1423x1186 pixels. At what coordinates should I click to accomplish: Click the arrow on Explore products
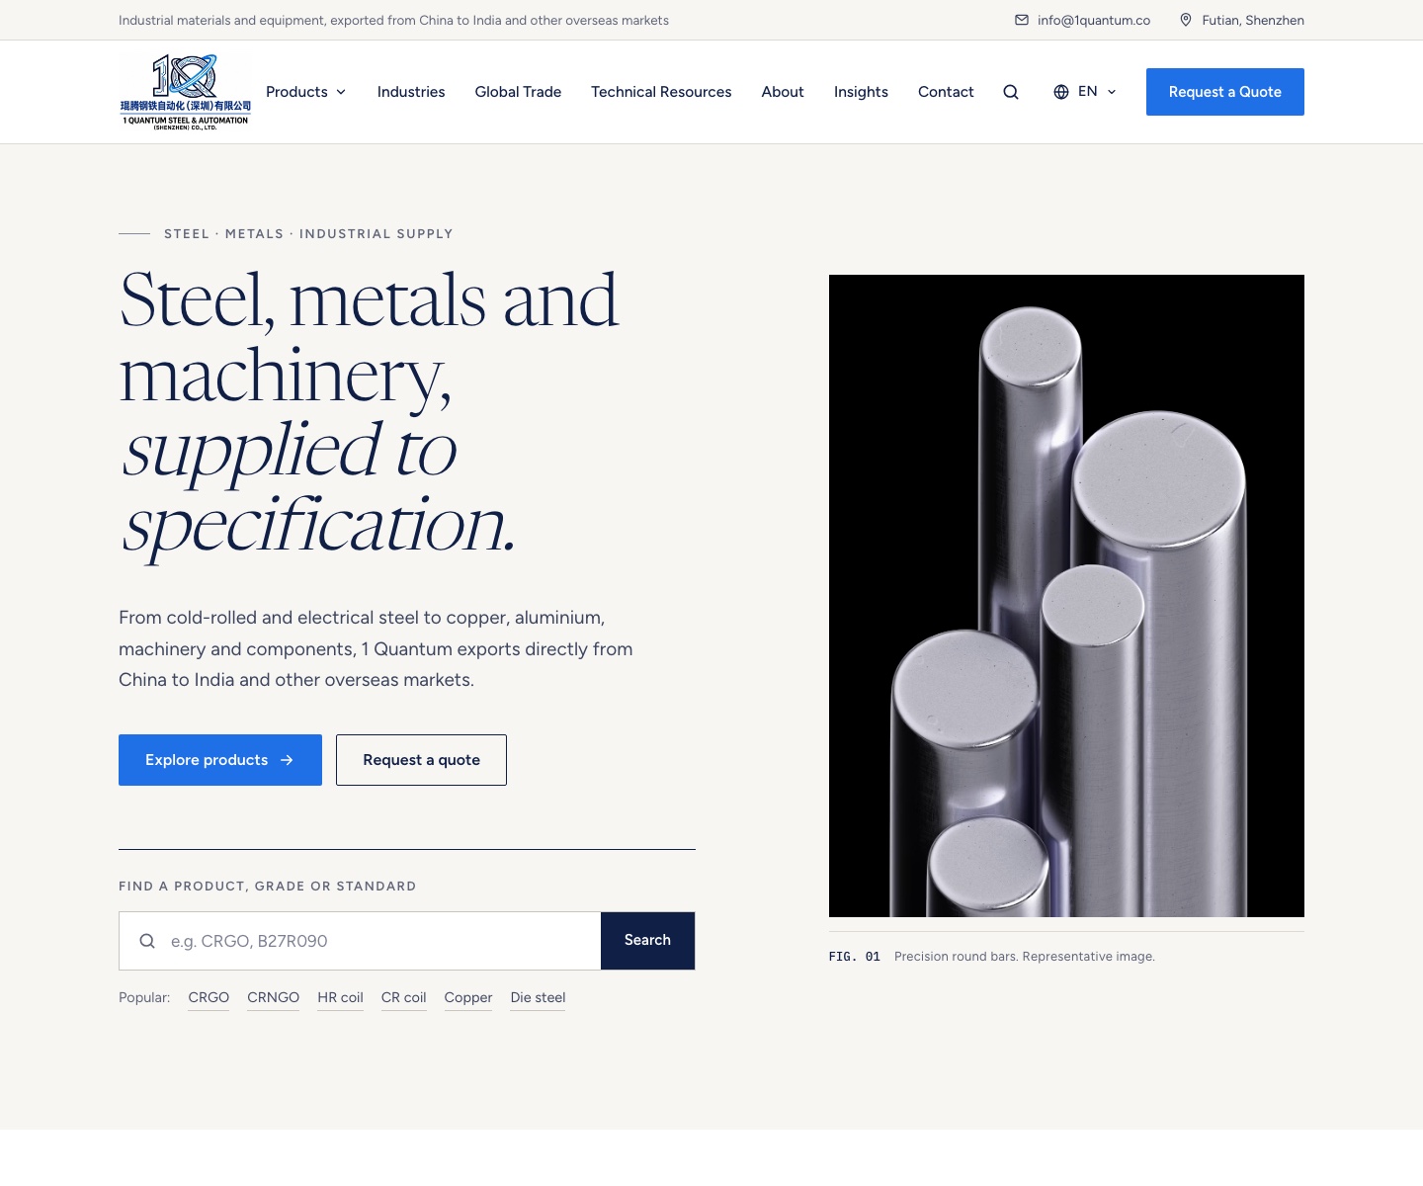point(287,760)
